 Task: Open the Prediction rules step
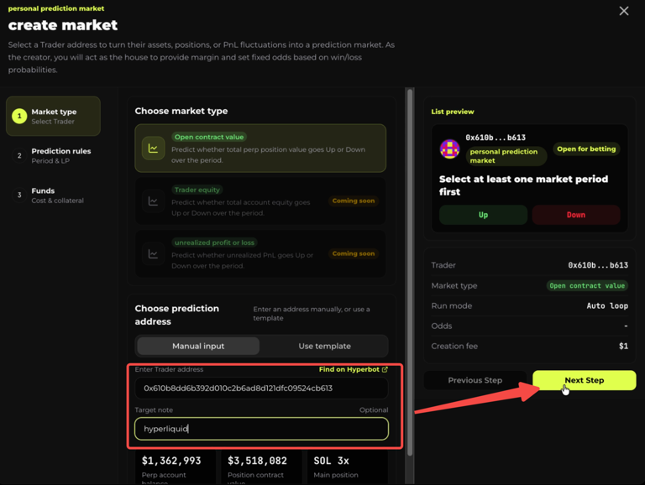pyautogui.click(x=53, y=156)
